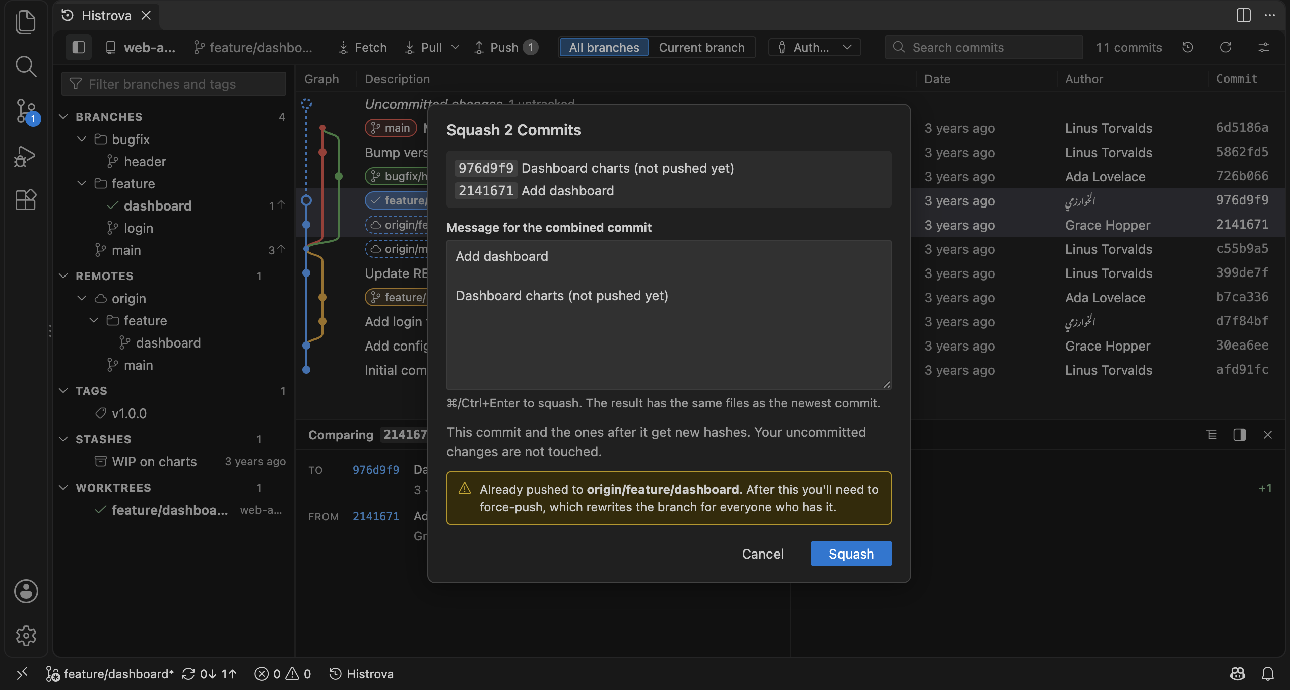This screenshot has height=690, width=1290.
Task: Click the Fetch toolbar button
Action: 363,47
